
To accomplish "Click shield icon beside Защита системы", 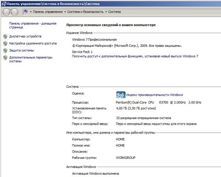I will pos(6,51).
